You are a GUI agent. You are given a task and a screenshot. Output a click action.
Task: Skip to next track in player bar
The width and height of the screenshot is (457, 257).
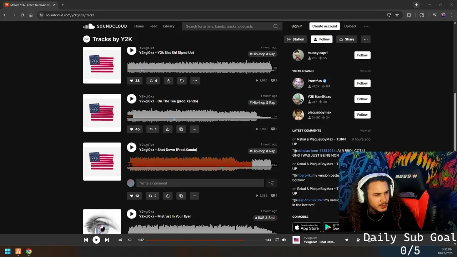(x=107, y=240)
